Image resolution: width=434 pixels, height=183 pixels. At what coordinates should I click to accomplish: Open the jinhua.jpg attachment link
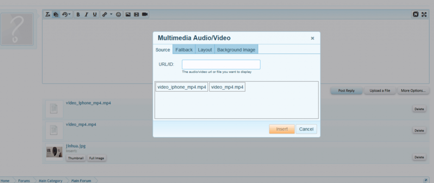(x=75, y=146)
